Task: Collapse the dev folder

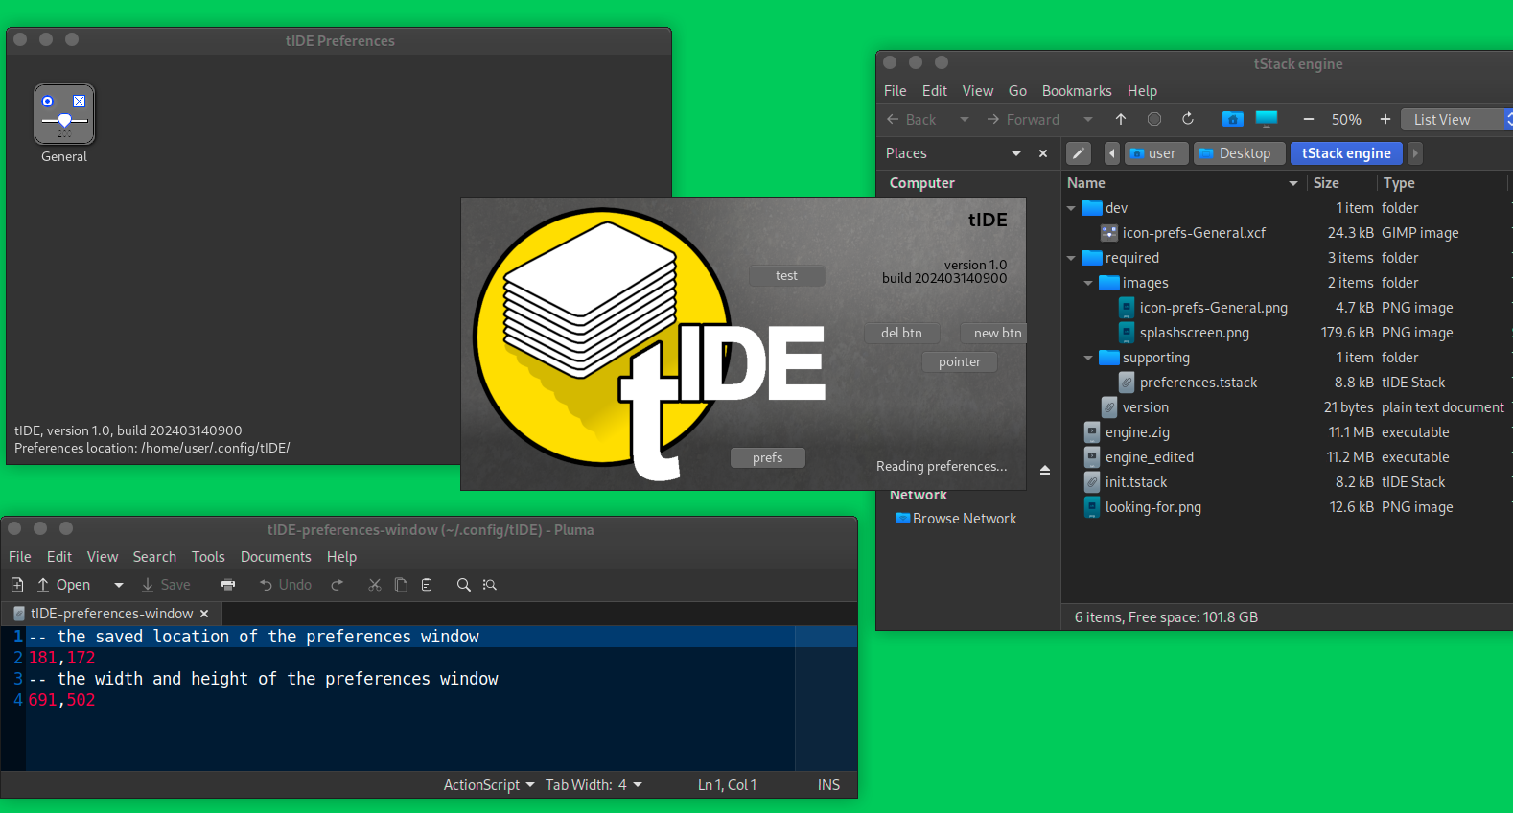Action: click(1072, 208)
